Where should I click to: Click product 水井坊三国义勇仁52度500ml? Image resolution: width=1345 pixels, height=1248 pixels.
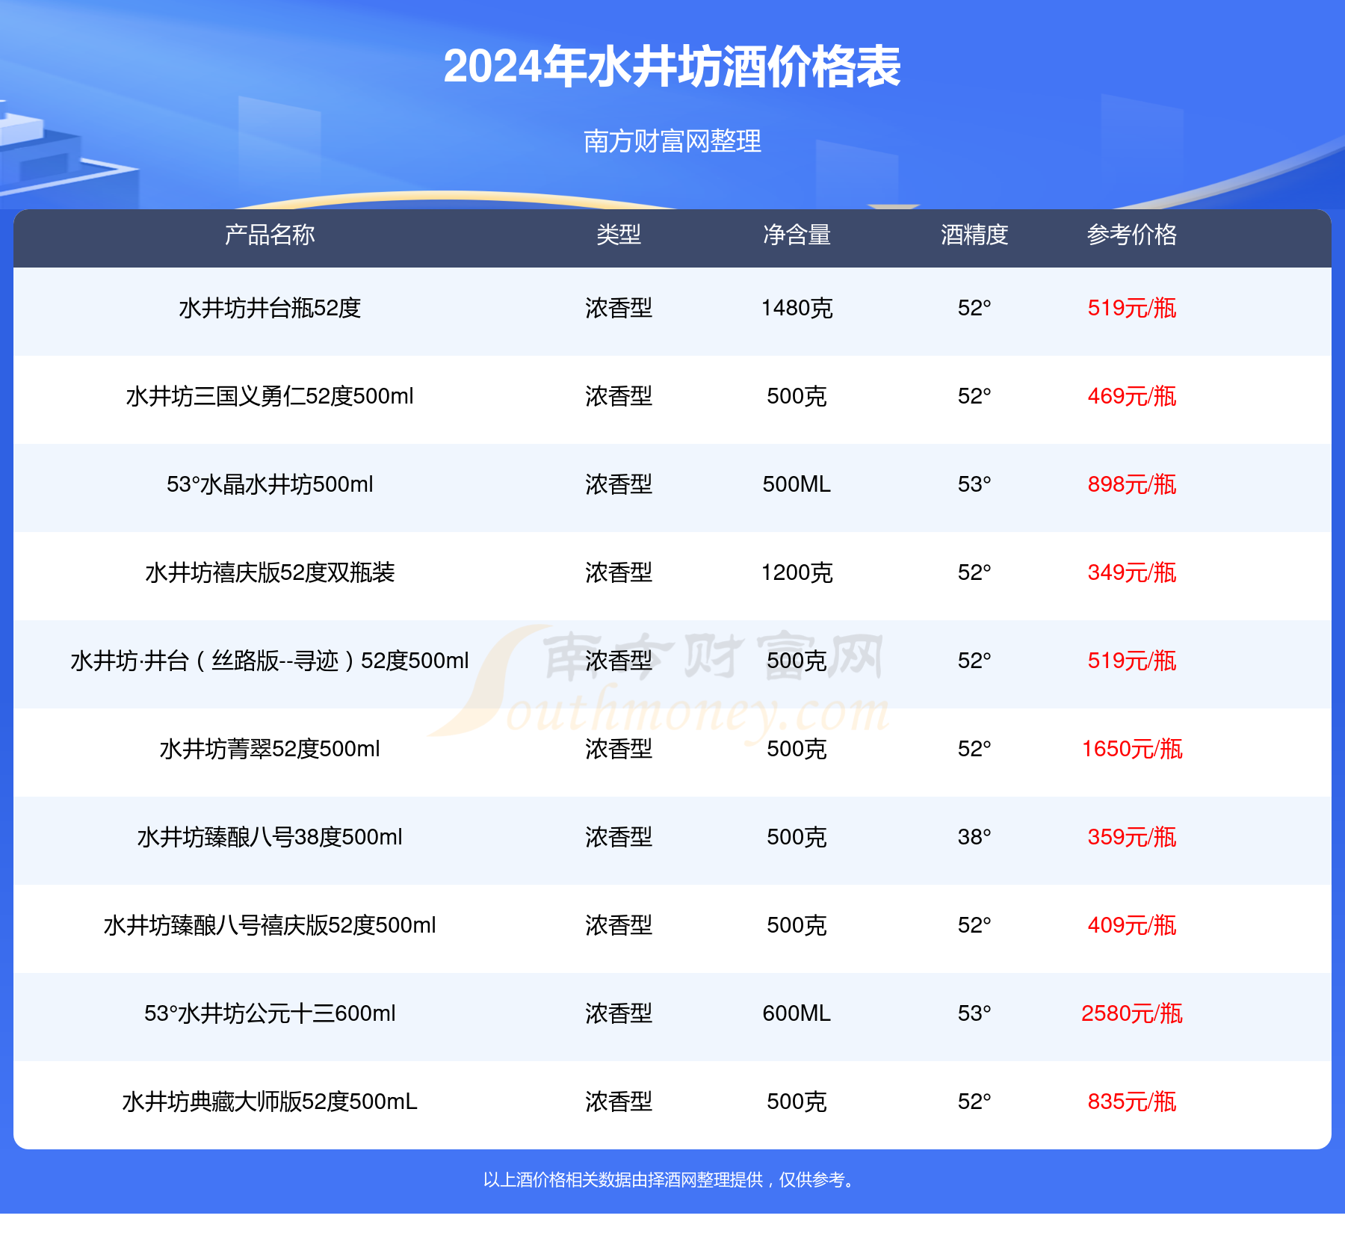coord(270,396)
